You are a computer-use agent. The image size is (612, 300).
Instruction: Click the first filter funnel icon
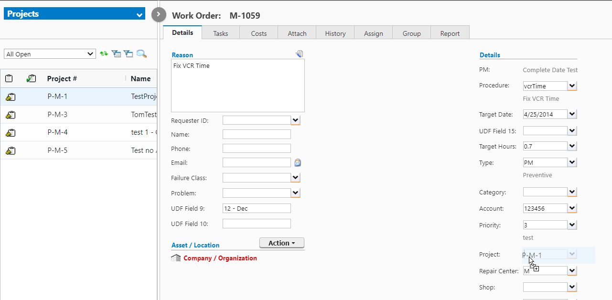[x=116, y=54]
